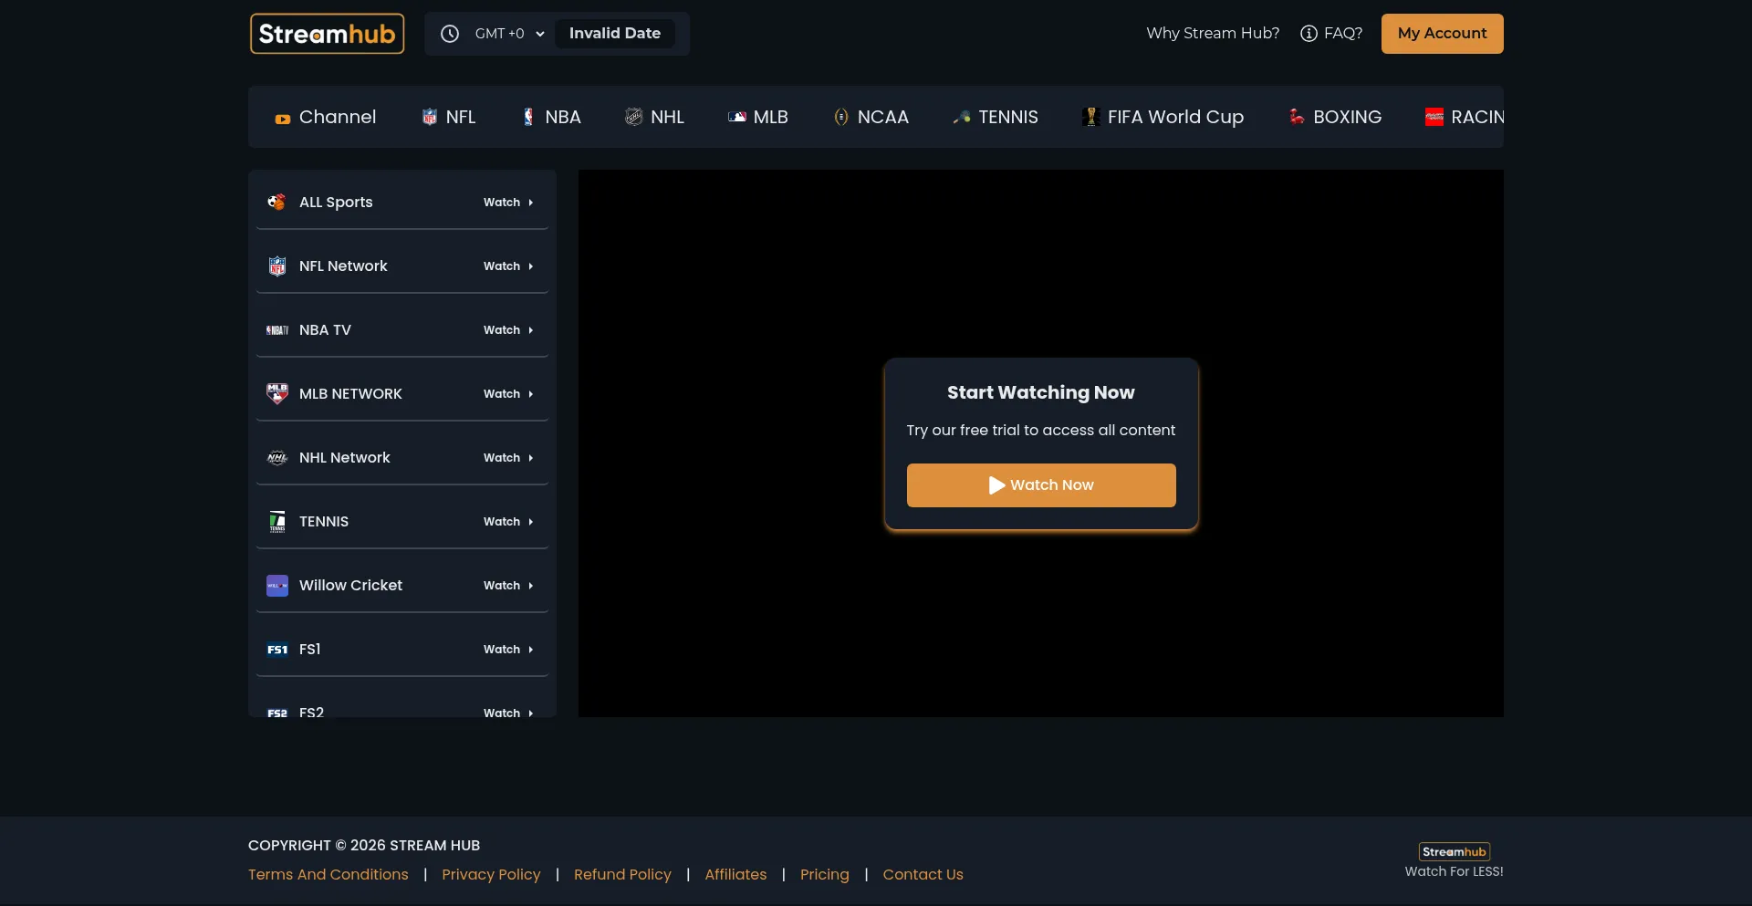This screenshot has height=906, width=1752.
Task: Open Refund Policy link
Action: (622, 874)
